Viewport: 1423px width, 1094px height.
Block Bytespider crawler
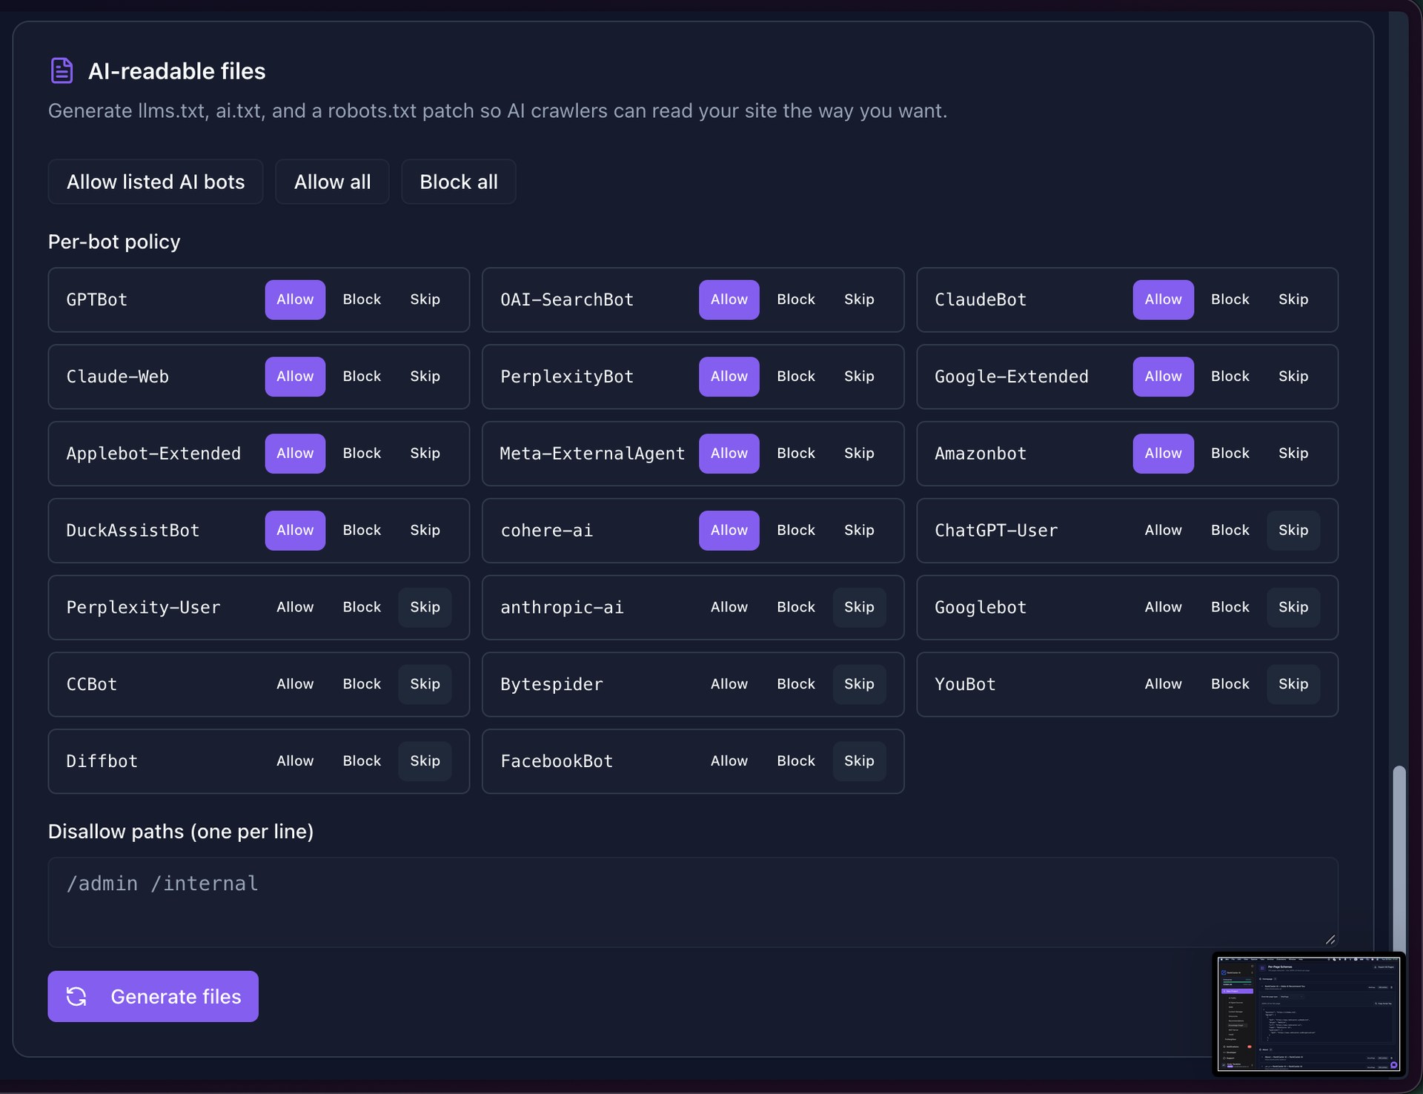796,684
